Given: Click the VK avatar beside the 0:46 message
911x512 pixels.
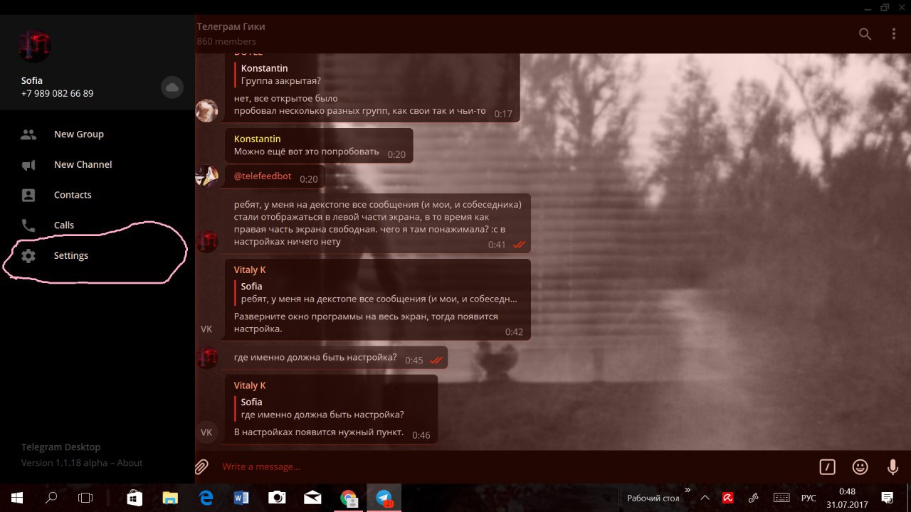Looking at the screenshot, I should (206, 432).
